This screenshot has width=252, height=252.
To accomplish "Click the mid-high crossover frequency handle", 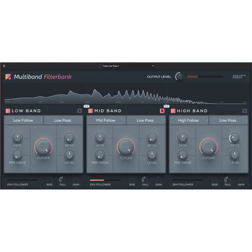I will 167,106.
